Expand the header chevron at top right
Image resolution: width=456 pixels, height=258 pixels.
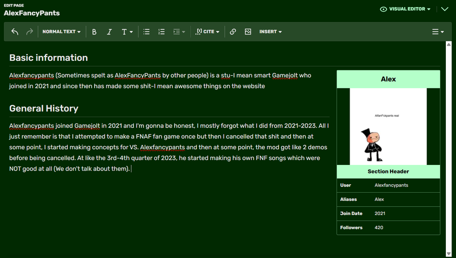click(445, 9)
